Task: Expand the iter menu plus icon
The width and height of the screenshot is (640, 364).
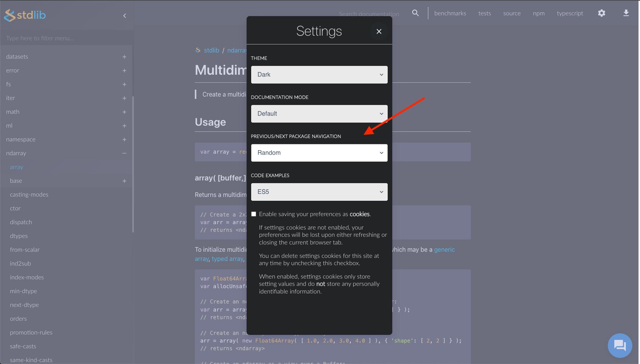Action: click(x=124, y=98)
